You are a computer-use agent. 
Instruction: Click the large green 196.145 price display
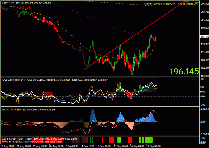pyautogui.click(x=184, y=72)
